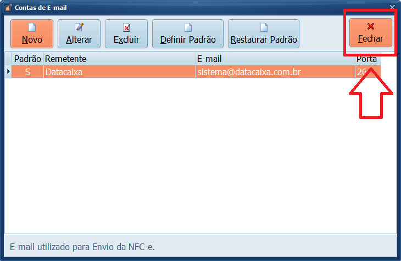Select the Definir Padrão button

[188, 33]
